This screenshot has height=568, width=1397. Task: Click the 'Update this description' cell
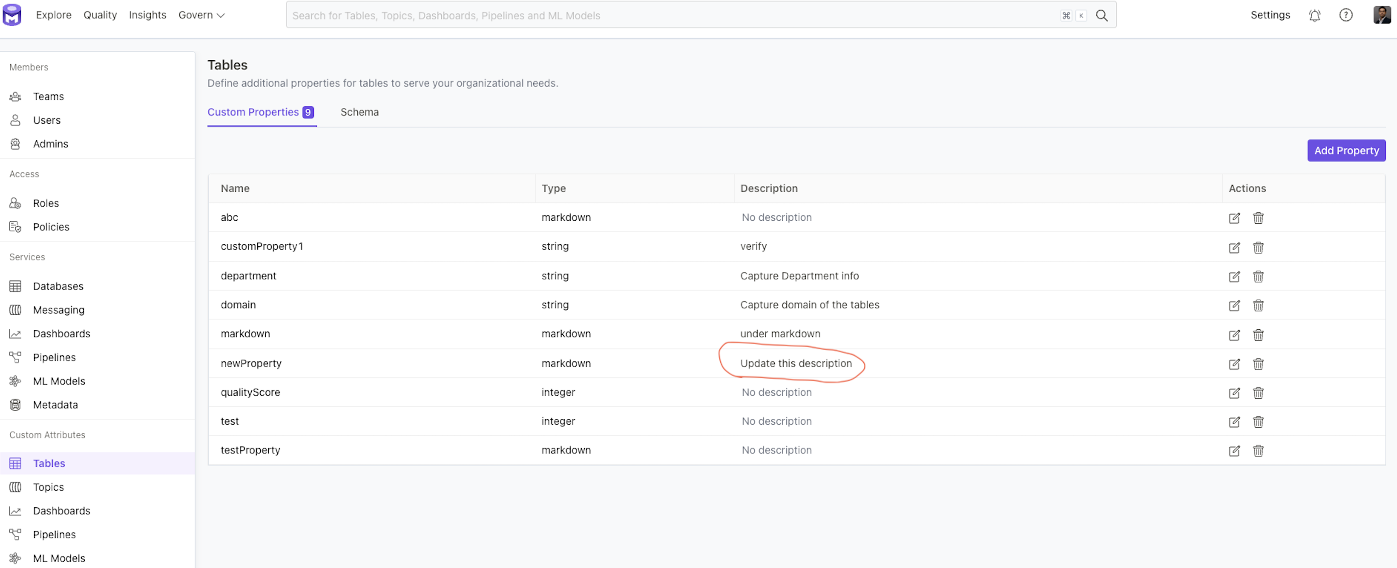point(796,364)
